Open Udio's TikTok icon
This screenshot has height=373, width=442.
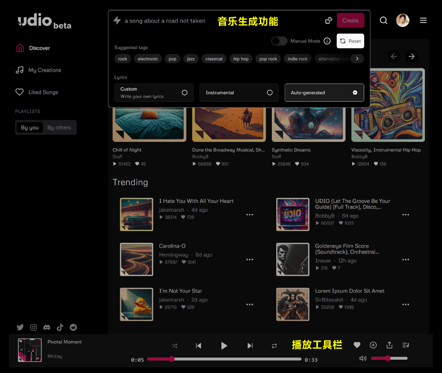point(60,327)
